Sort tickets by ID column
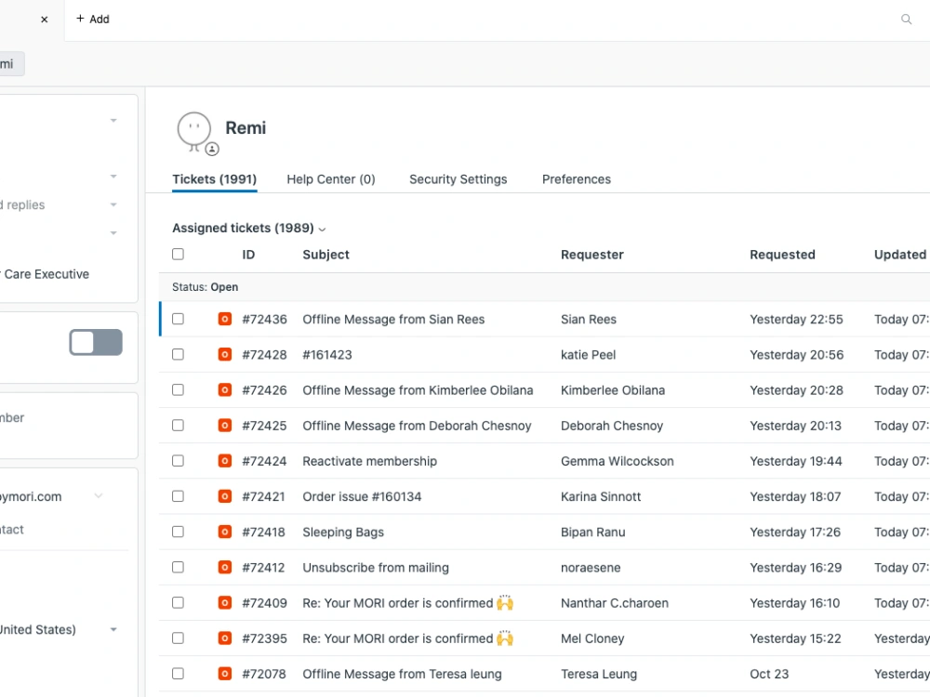The image size is (930, 697). 248,255
